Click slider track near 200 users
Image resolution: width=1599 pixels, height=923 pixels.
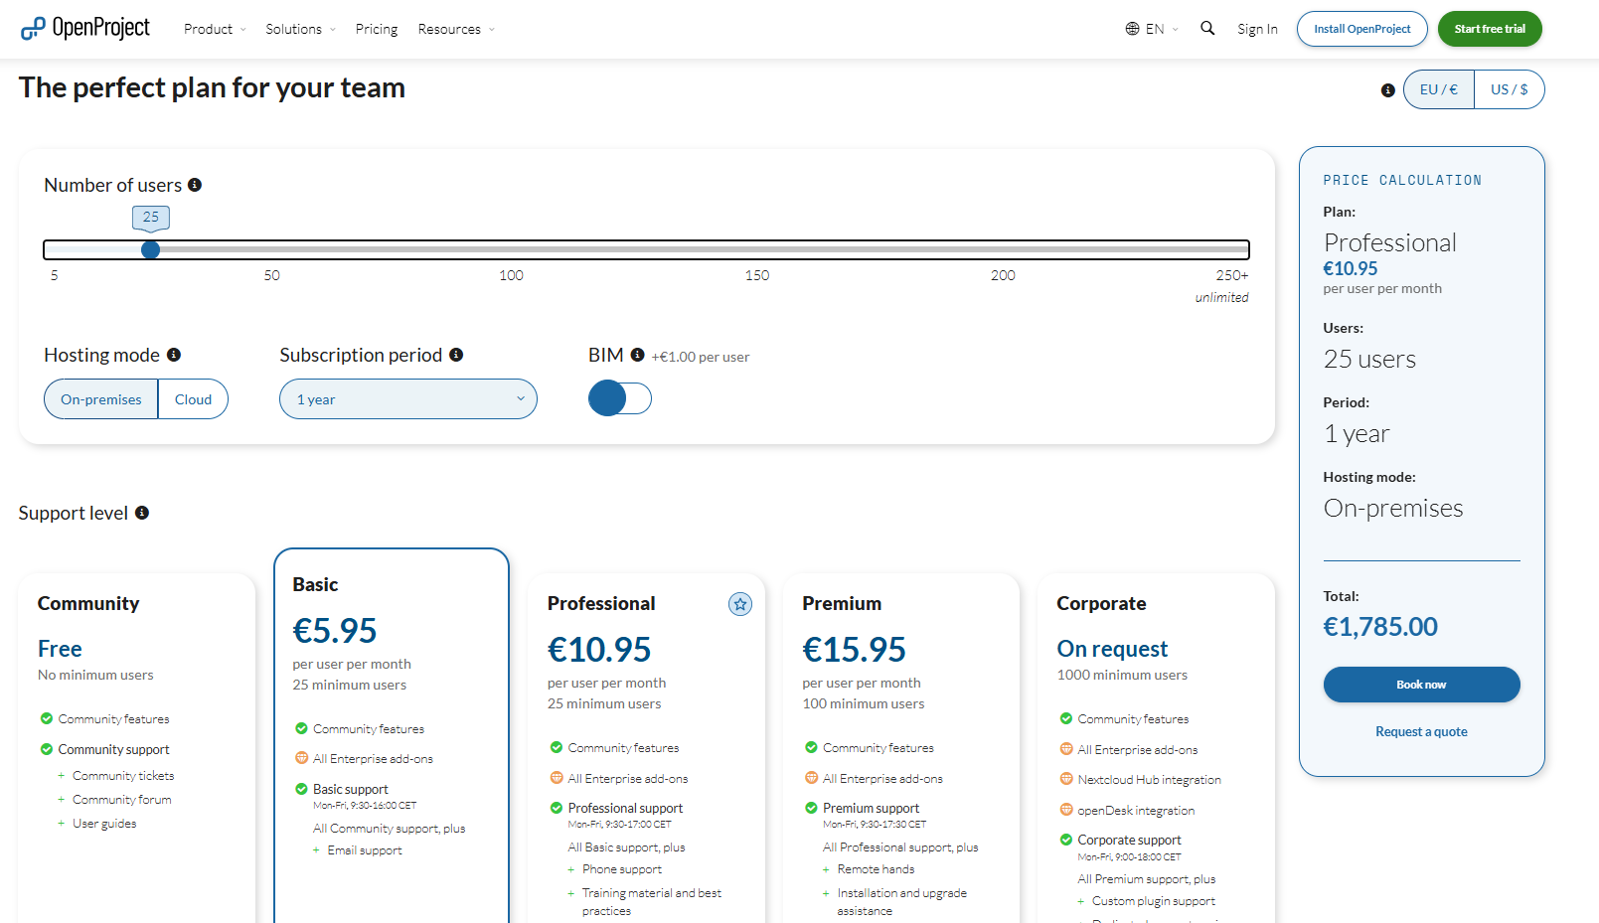pyautogui.click(x=1003, y=249)
